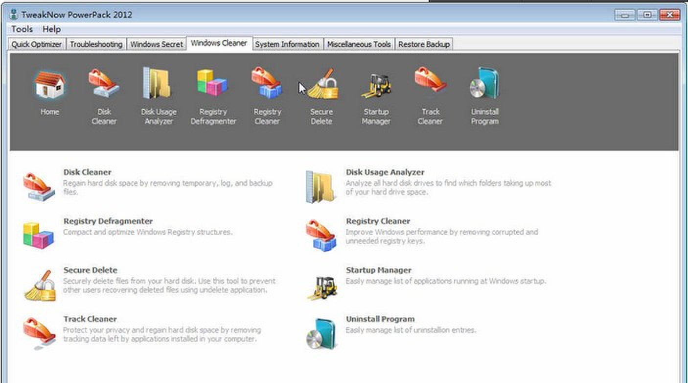688x383 pixels.
Task: Open the Restore Backup tab
Action: pos(424,44)
